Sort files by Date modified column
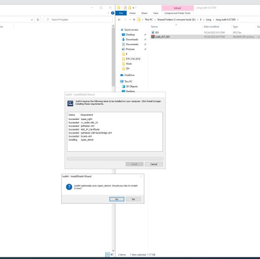The width and height of the screenshot is (260, 259). coord(211,27)
